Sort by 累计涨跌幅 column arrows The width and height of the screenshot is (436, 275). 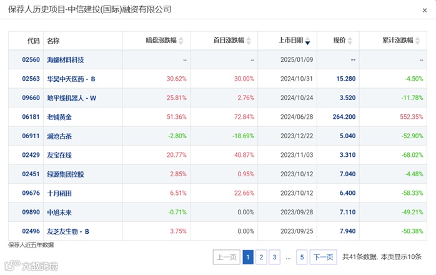[417, 41]
